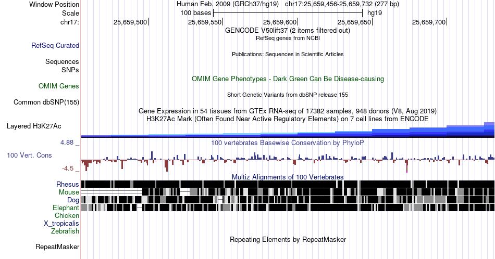Click the Window Position label
The height and width of the screenshot is (259, 495).
click(54, 4)
